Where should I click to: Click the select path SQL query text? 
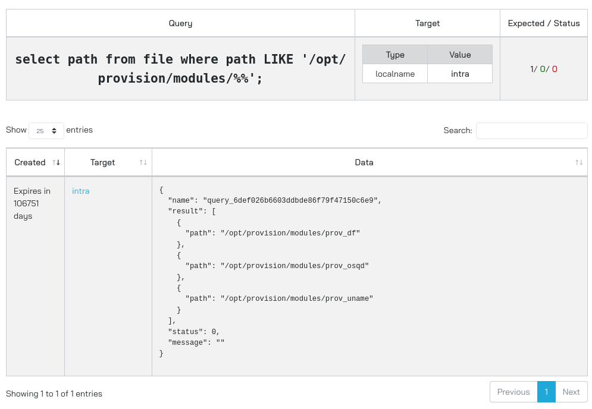coord(180,69)
